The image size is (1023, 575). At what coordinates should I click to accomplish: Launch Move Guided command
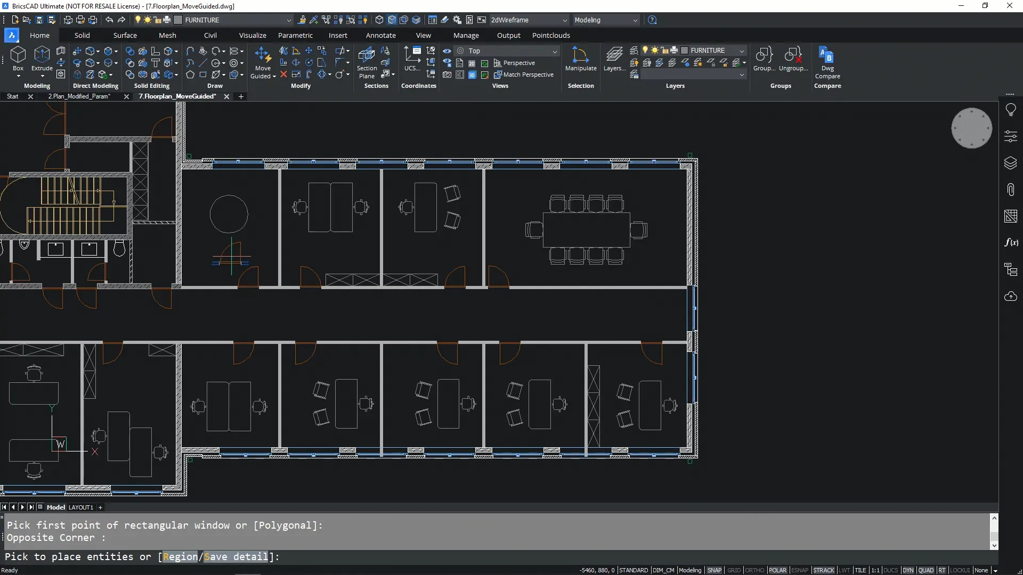[x=262, y=55]
